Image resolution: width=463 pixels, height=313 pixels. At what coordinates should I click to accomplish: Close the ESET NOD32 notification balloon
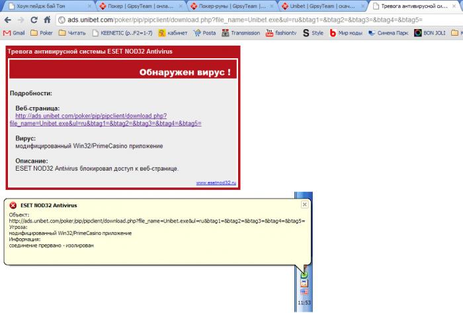304,204
